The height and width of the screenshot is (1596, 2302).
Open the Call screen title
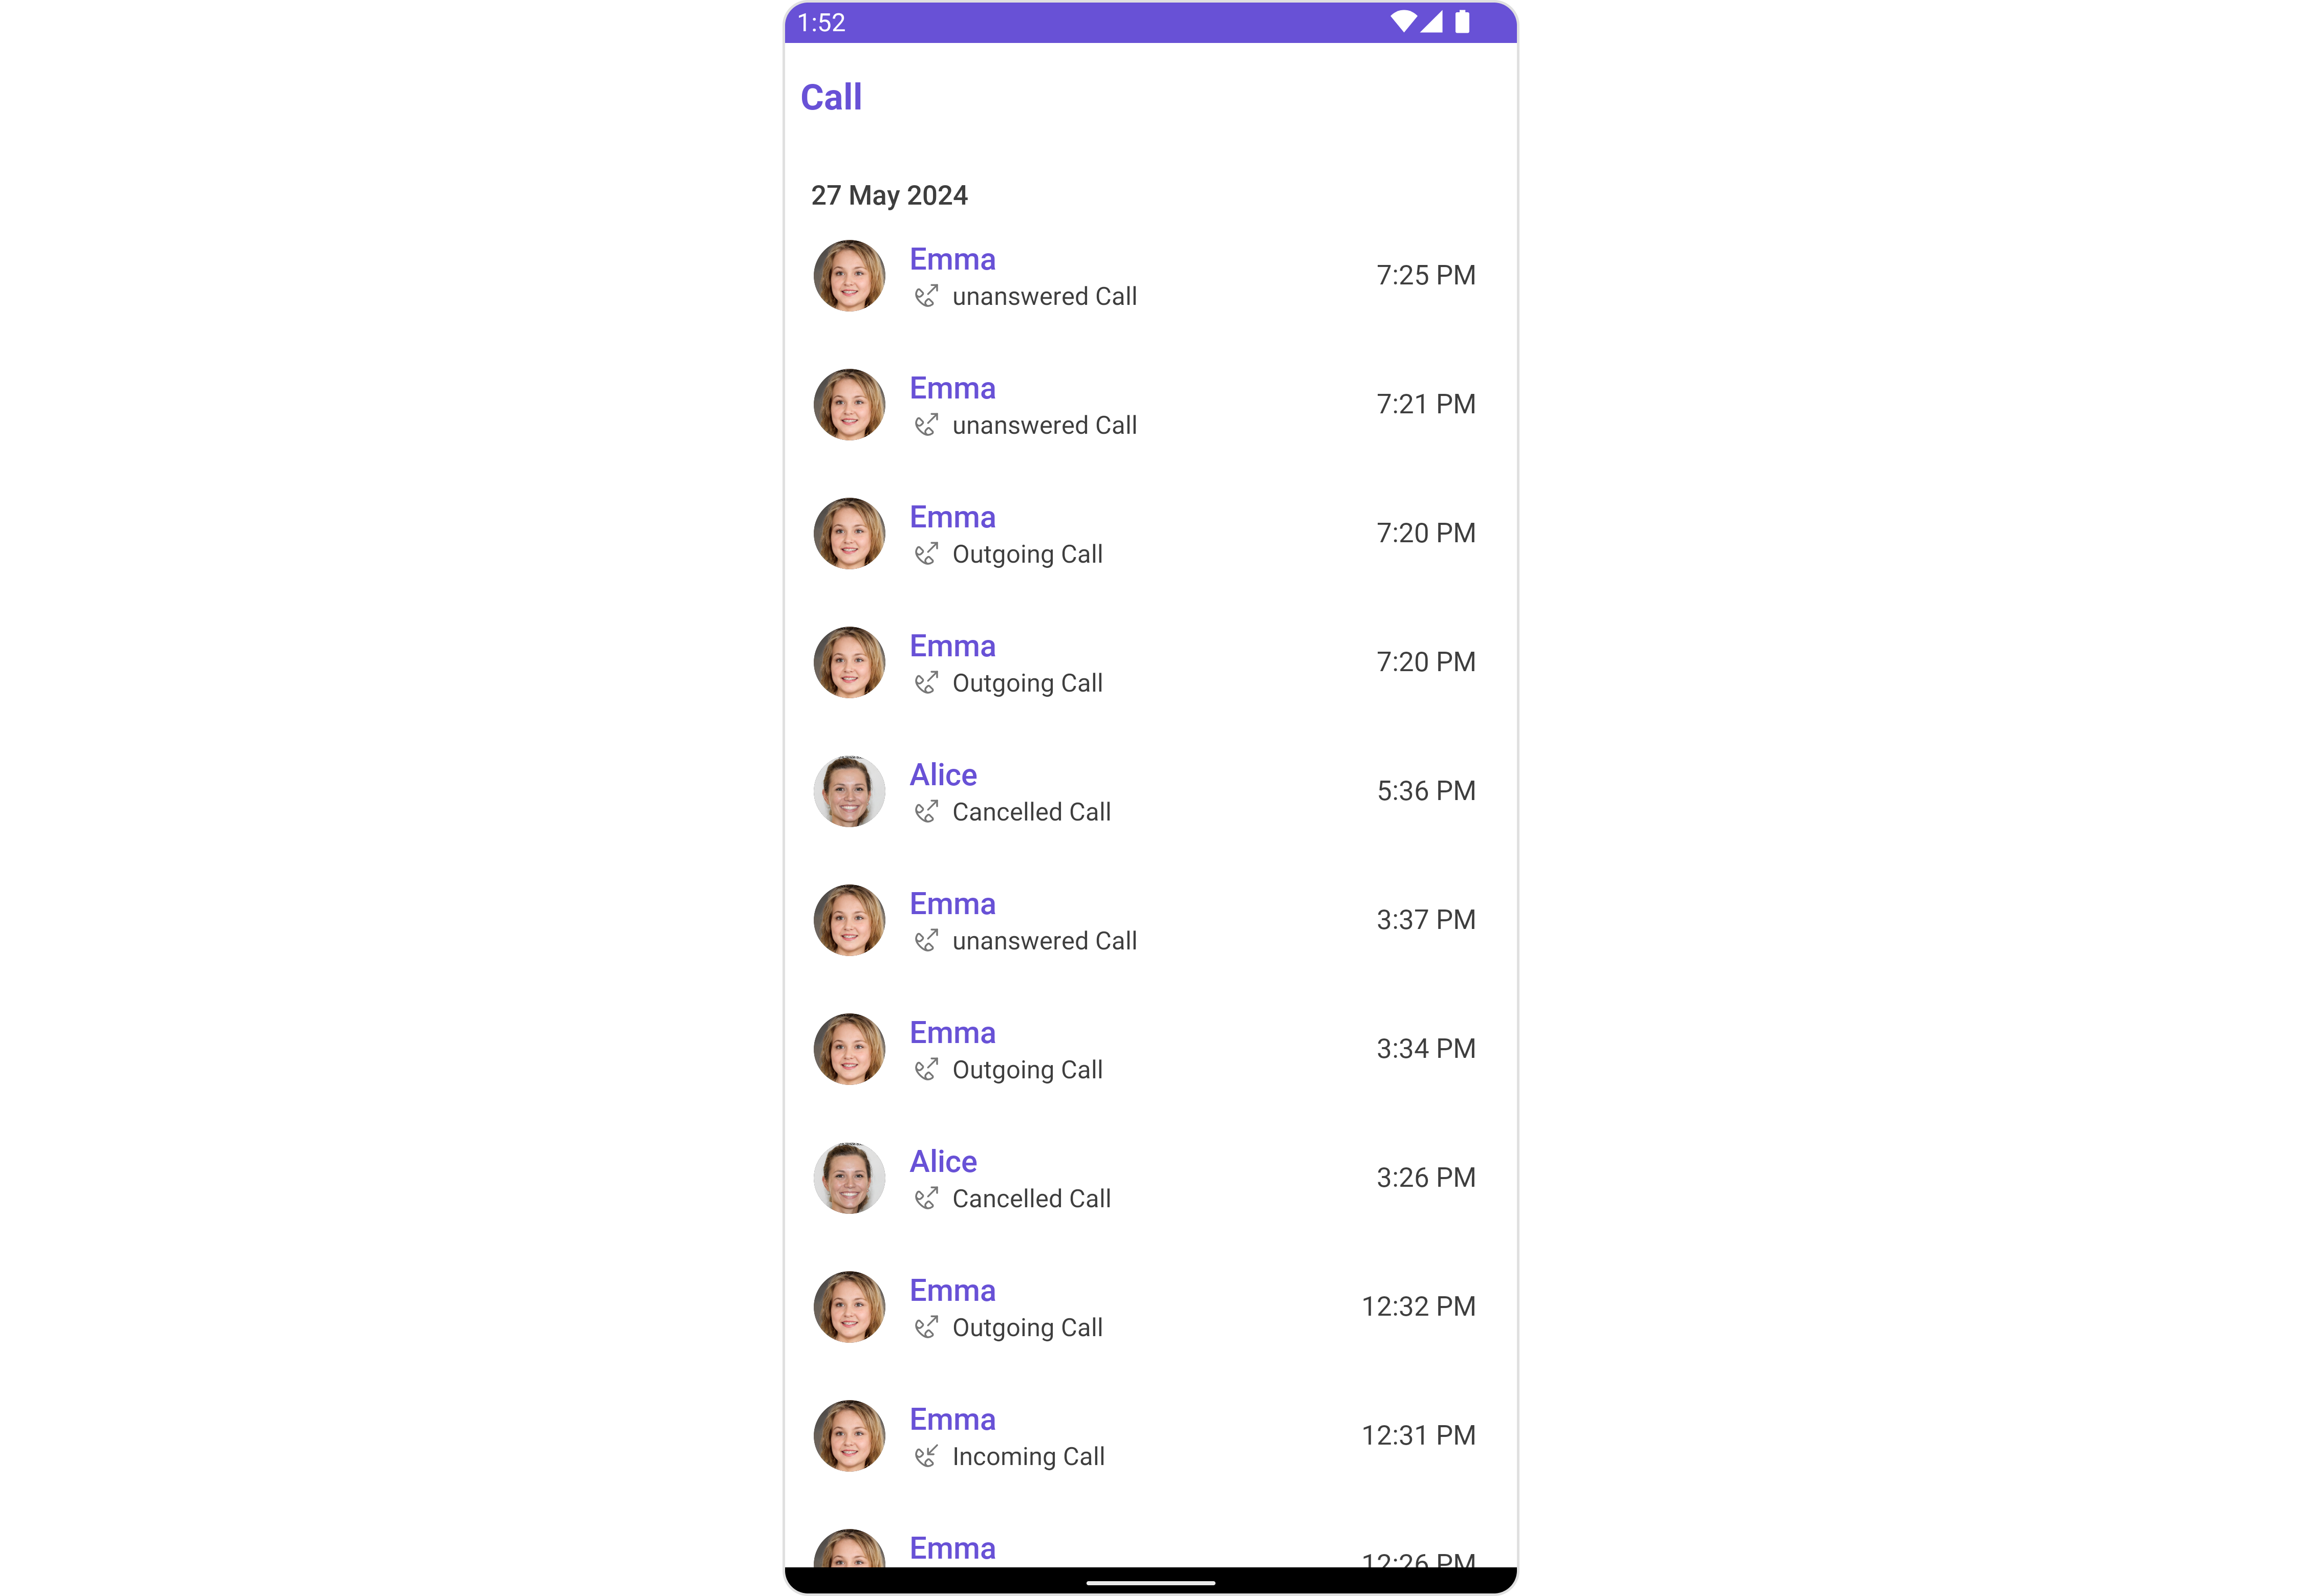[831, 97]
